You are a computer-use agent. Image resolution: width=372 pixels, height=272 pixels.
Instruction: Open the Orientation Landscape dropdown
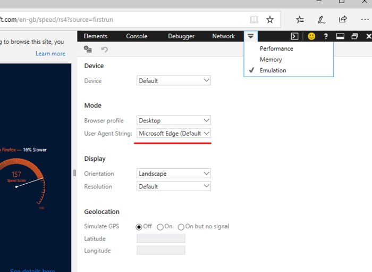coord(174,174)
